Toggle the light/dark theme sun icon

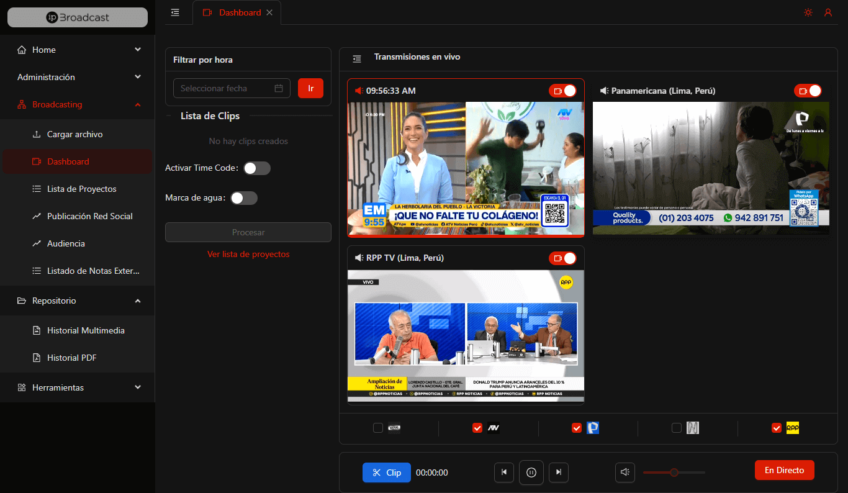point(808,12)
